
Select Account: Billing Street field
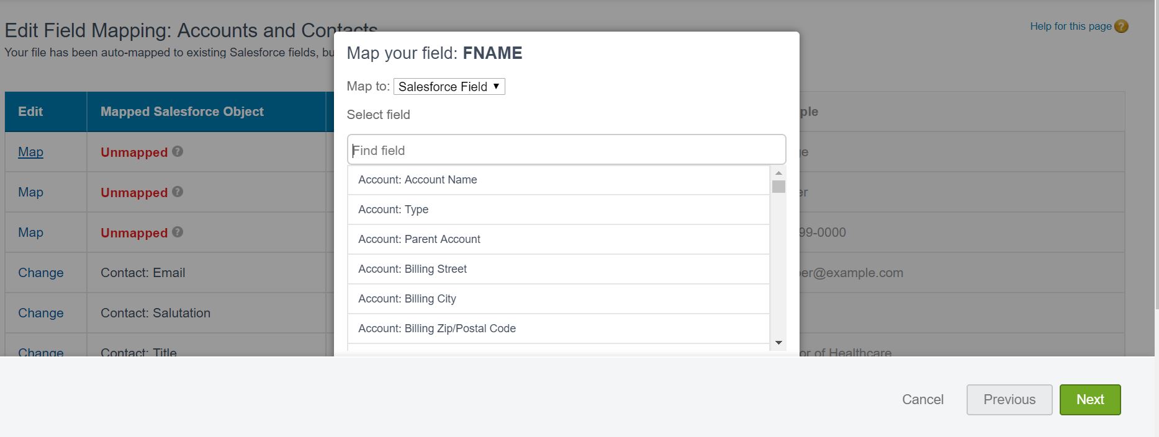[413, 269]
